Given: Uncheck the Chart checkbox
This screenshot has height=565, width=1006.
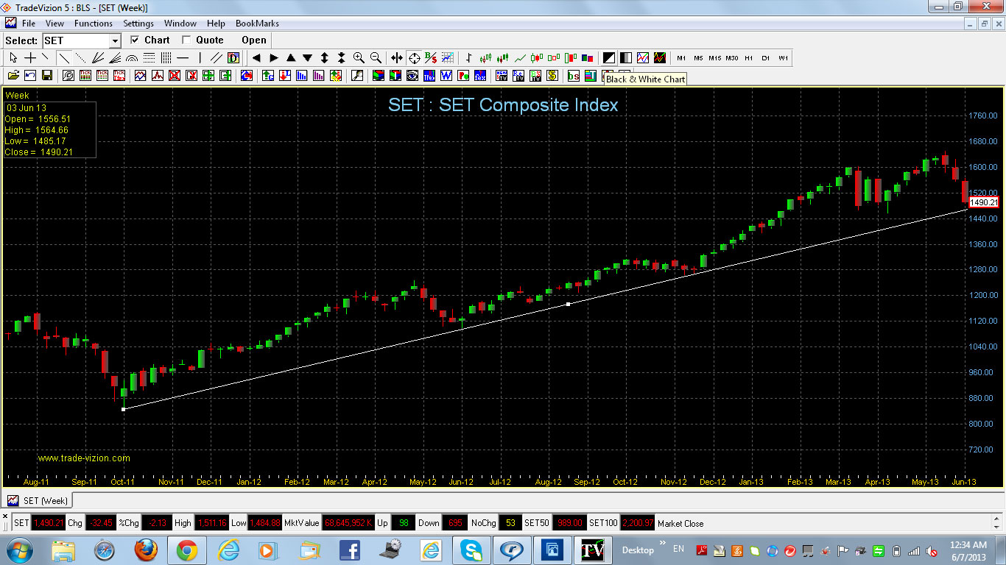Looking at the screenshot, I should [x=135, y=40].
